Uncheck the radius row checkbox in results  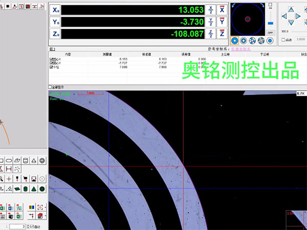[52, 66]
